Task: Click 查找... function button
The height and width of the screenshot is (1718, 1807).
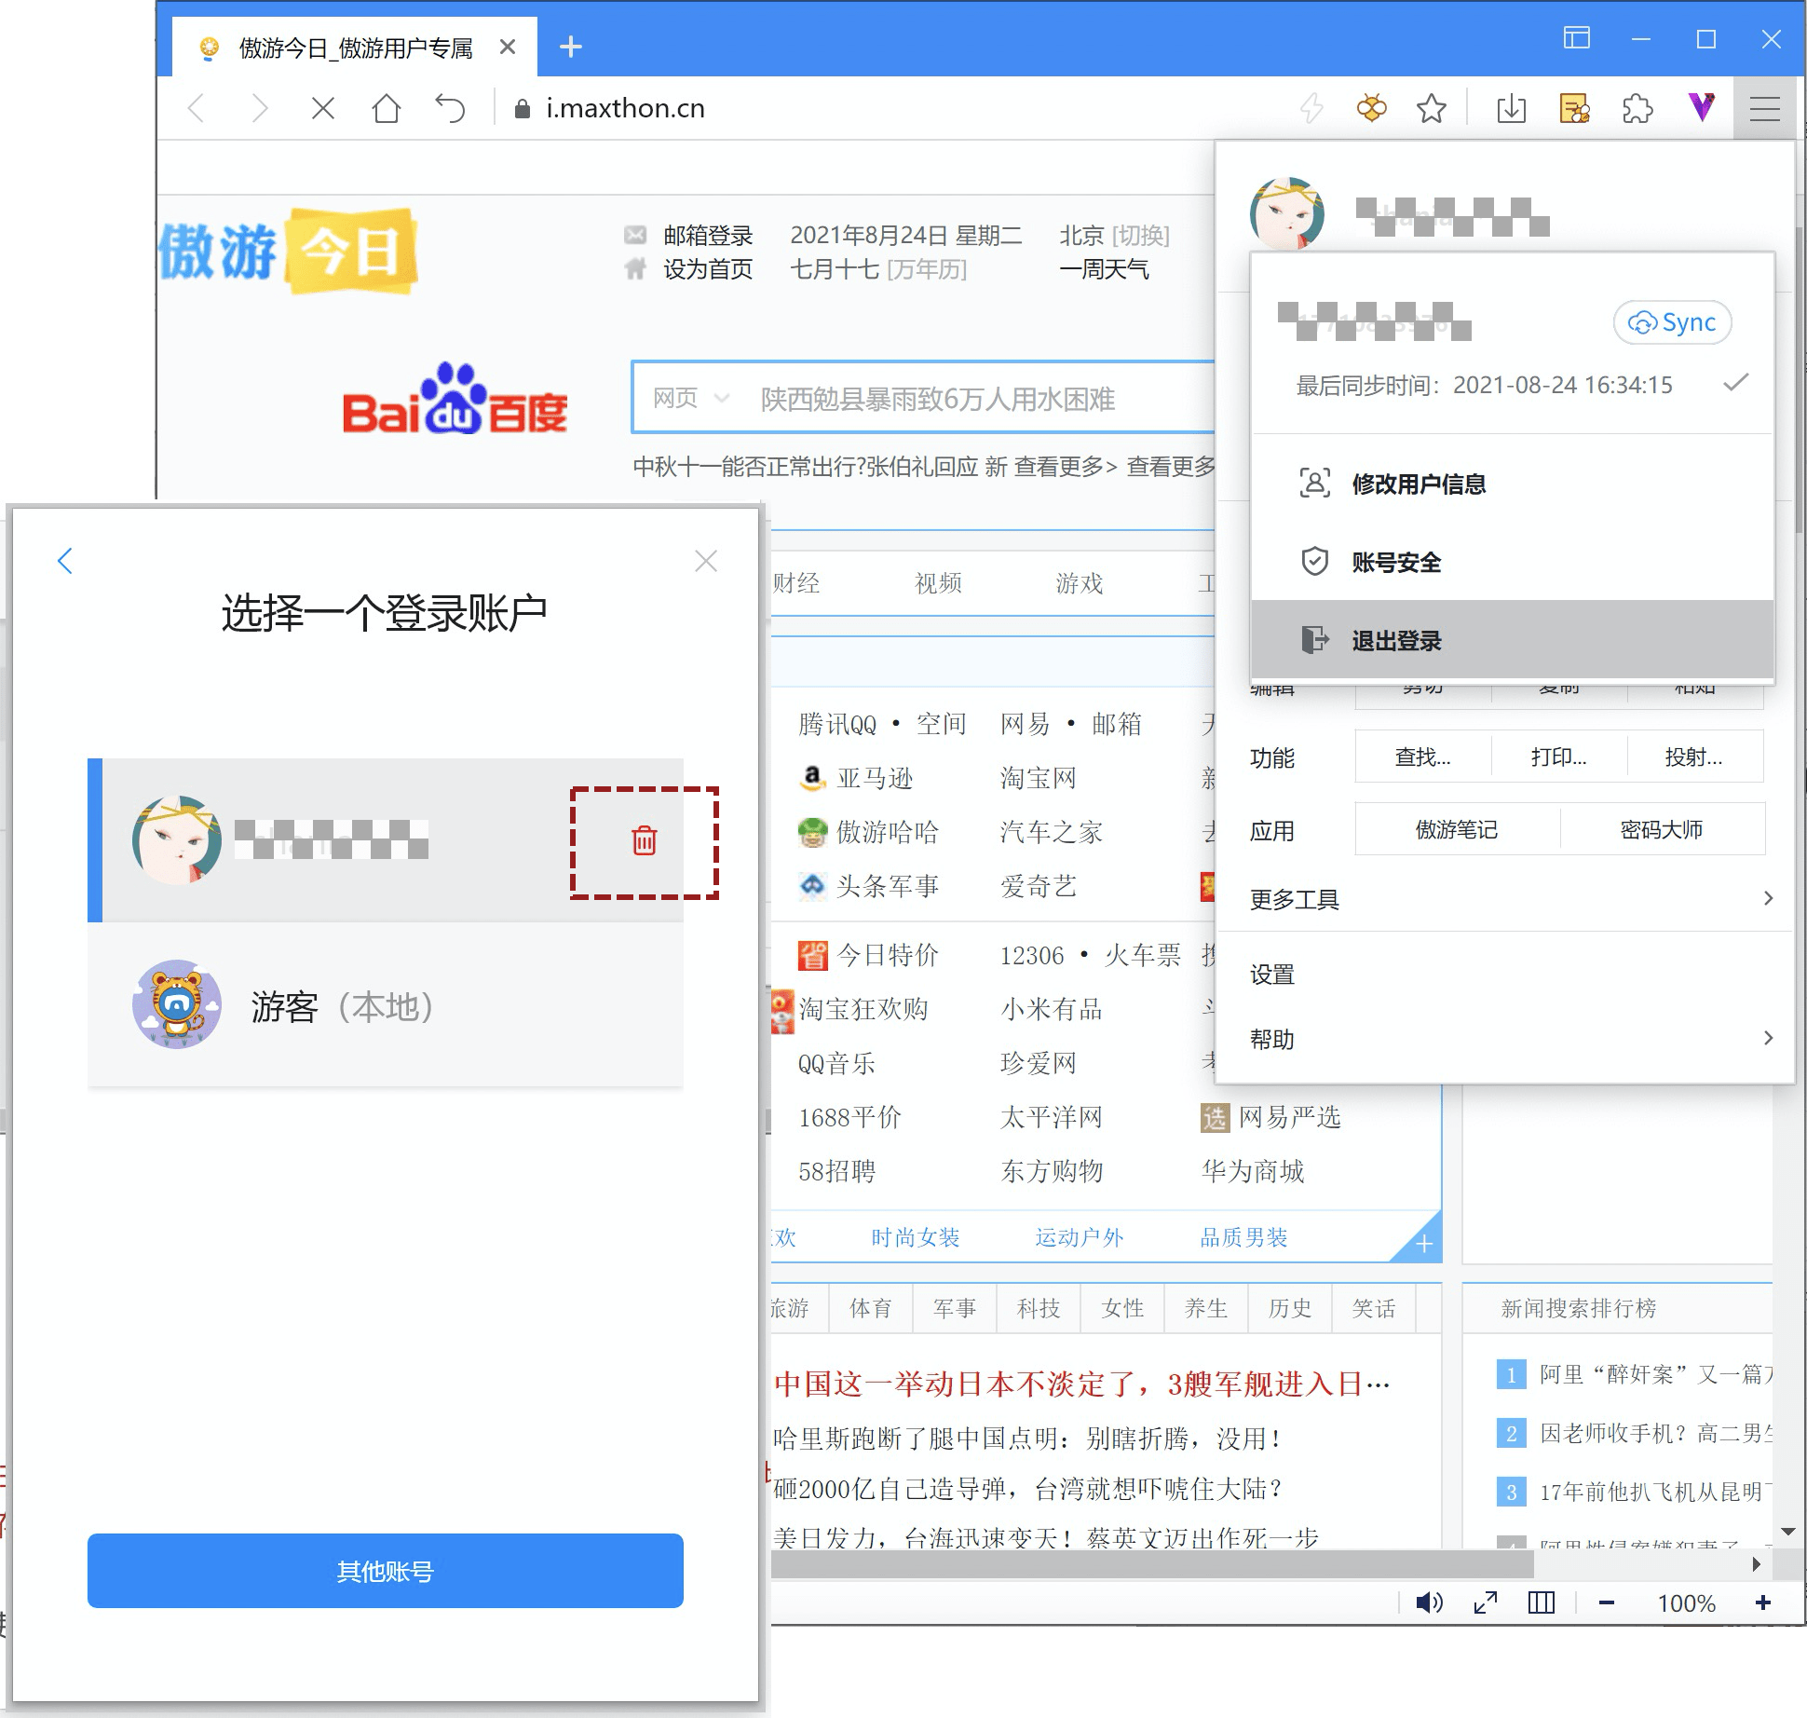Action: pyautogui.click(x=1422, y=757)
